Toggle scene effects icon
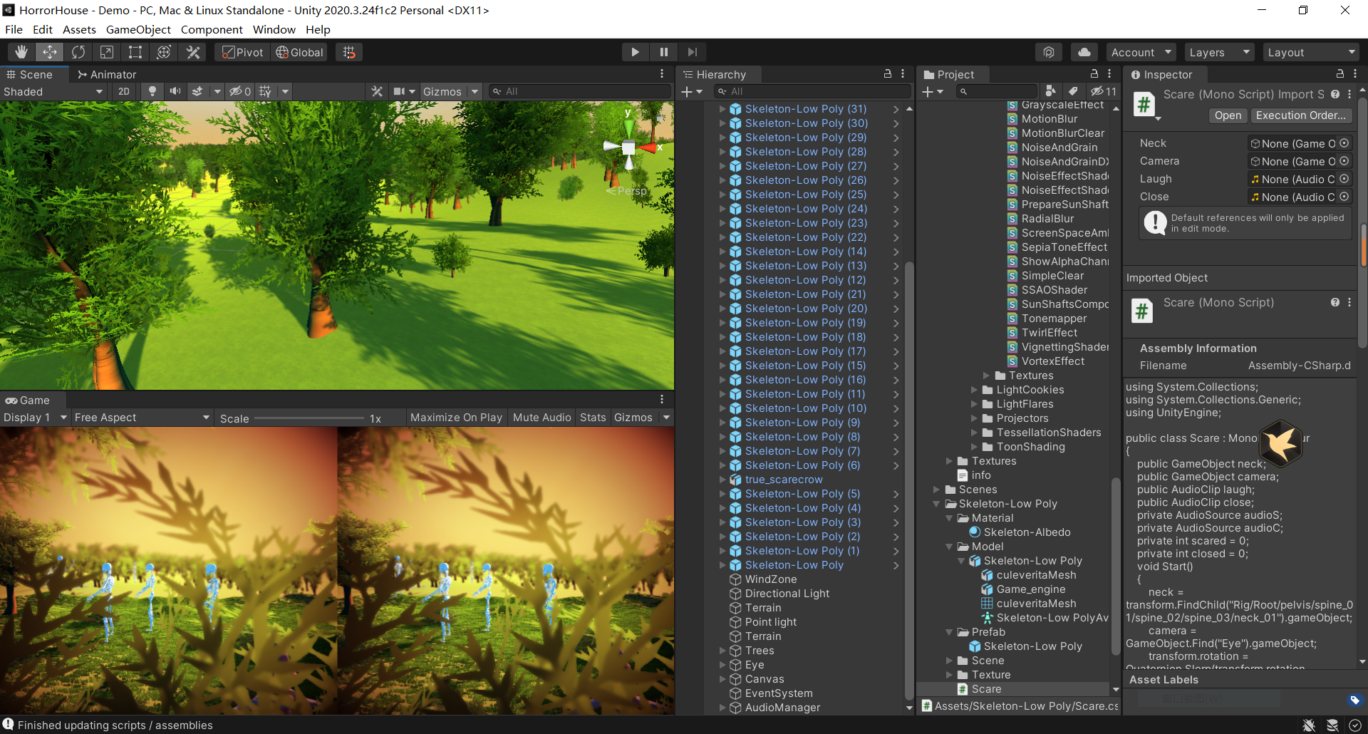 (197, 91)
